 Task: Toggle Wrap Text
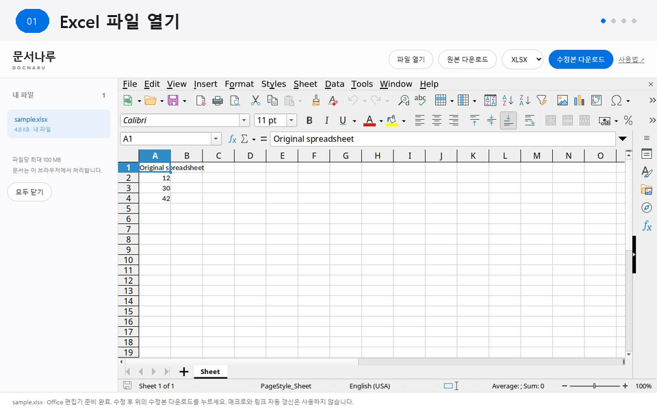click(529, 121)
